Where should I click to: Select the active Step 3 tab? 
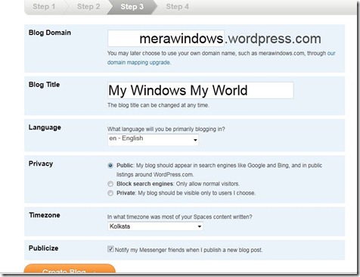pos(132,7)
